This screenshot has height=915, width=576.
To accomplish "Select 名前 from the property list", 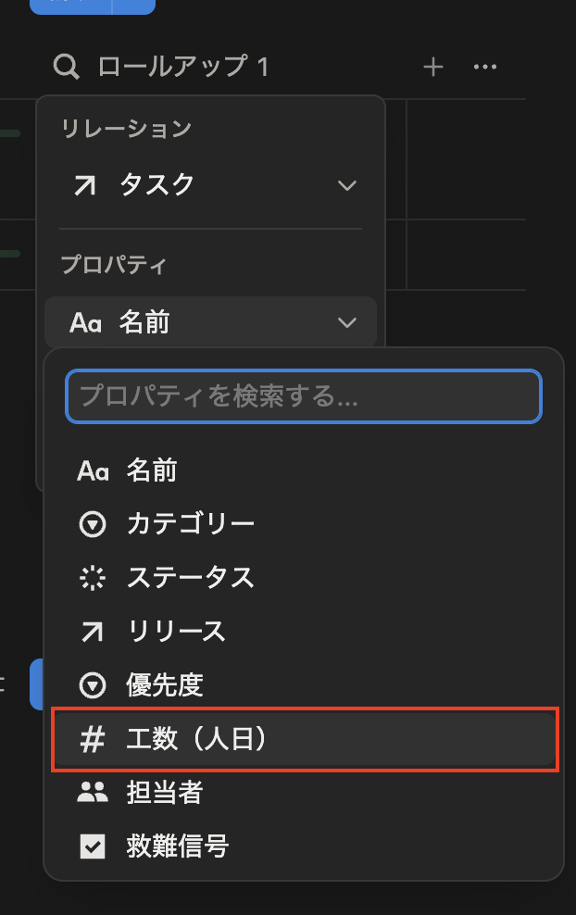I will click(151, 471).
